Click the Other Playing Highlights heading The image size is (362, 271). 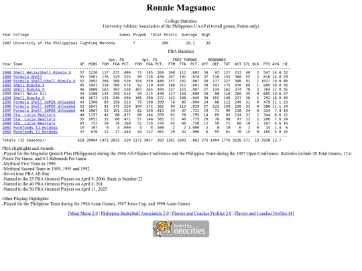coord(25,199)
